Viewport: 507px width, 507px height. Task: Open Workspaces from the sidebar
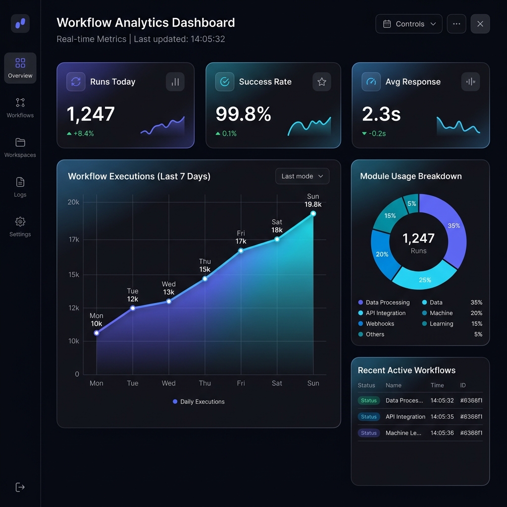20,148
